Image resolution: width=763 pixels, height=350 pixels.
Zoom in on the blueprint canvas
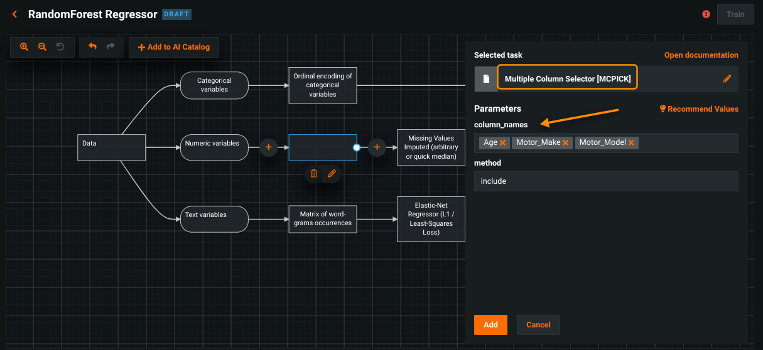coord(24,47)
